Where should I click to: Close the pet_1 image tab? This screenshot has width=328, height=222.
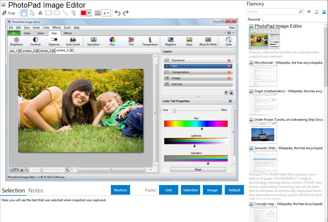click(x=19, y=51)
